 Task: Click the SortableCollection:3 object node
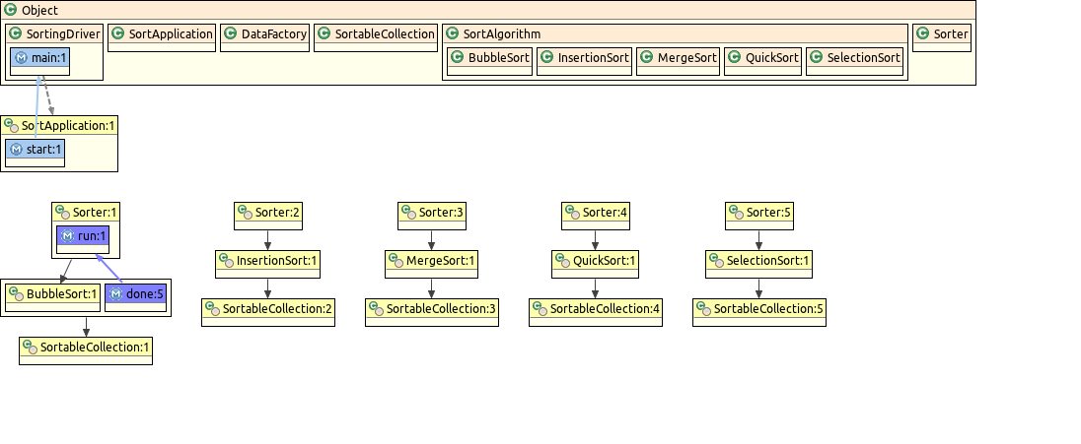point(433,309)
